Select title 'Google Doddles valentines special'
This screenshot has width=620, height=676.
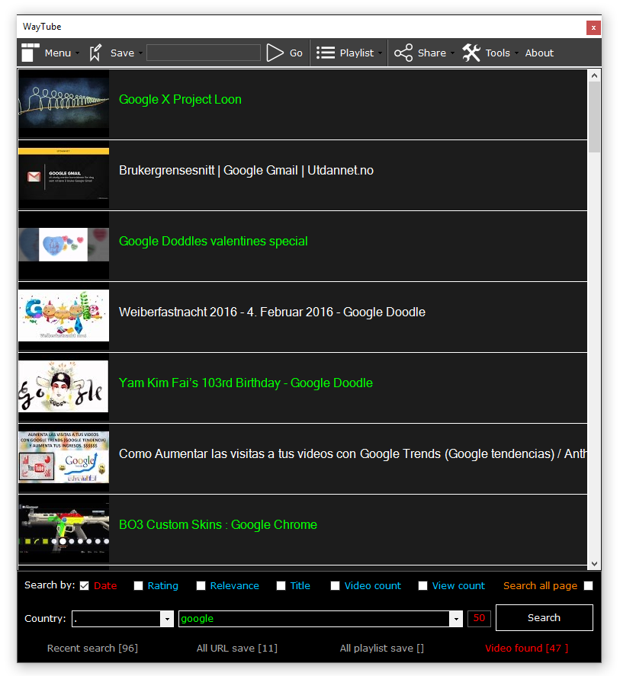point(213,242)
